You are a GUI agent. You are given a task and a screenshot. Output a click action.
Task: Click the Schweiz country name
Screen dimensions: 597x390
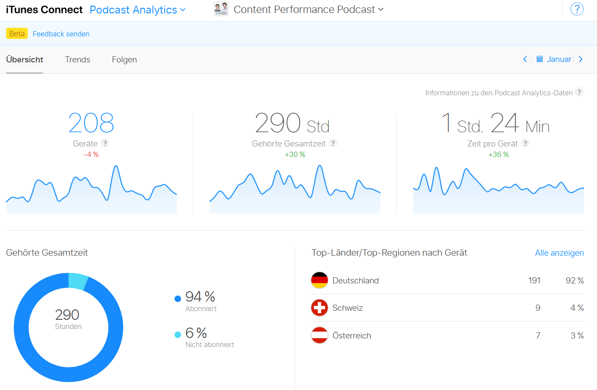[347, 308]
